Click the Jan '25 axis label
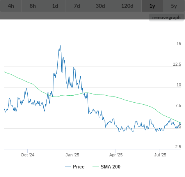 pyautogui.click(x=72, y=155)
